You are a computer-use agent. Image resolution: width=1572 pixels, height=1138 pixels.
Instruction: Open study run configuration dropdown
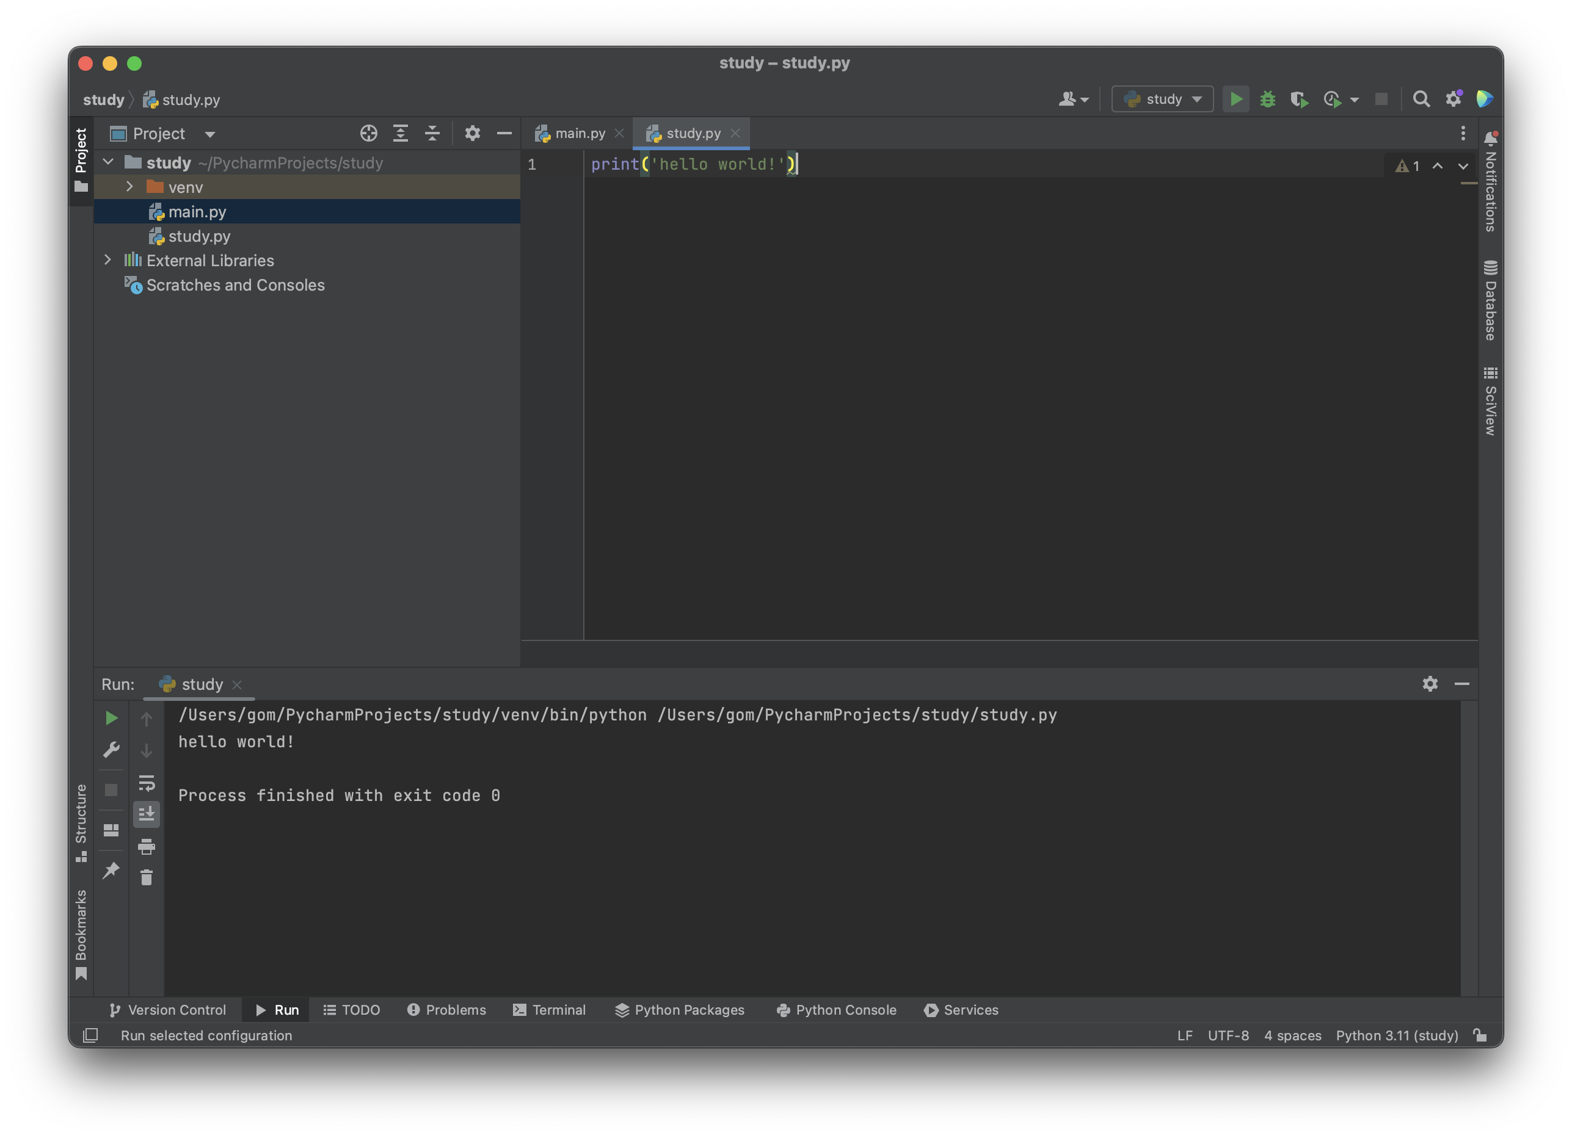tap(1162, 99)
